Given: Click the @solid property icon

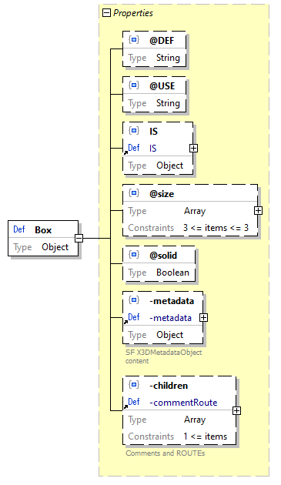Looking at the screenshot, I should 134,255.
